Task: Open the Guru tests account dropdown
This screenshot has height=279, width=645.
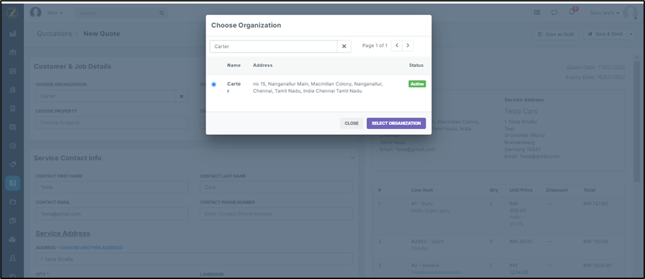Action: [604, 12]
